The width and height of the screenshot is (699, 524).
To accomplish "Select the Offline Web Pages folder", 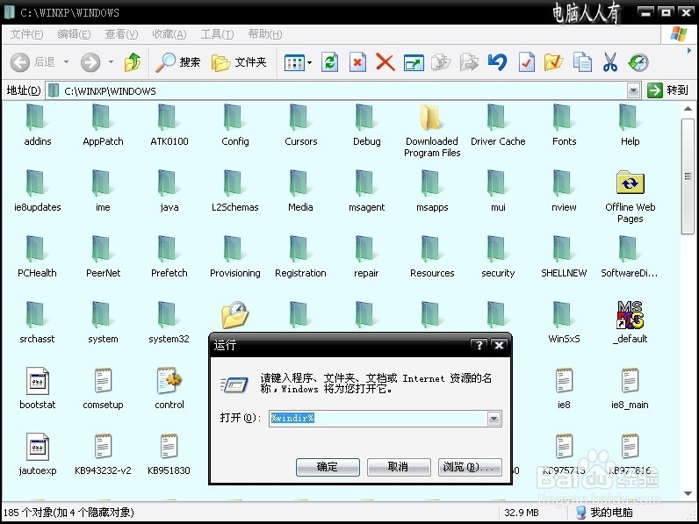I will tap(630, 196).
